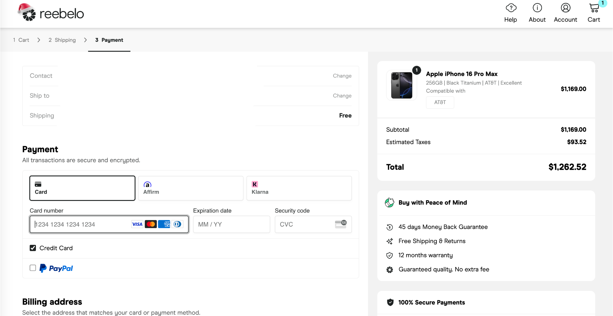The height and width of the screenshot is (316, 613).
Task: Select the Card payment method
Action: 82,188
